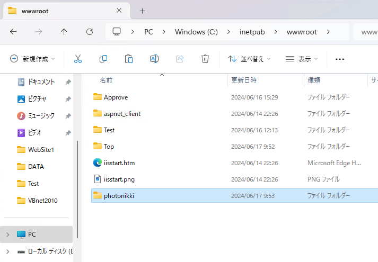
Task: Click the Refresh button
Action: tap(90, 32)
